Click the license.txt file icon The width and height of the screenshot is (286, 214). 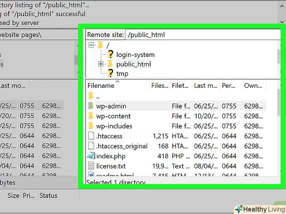tap(91, 166)
